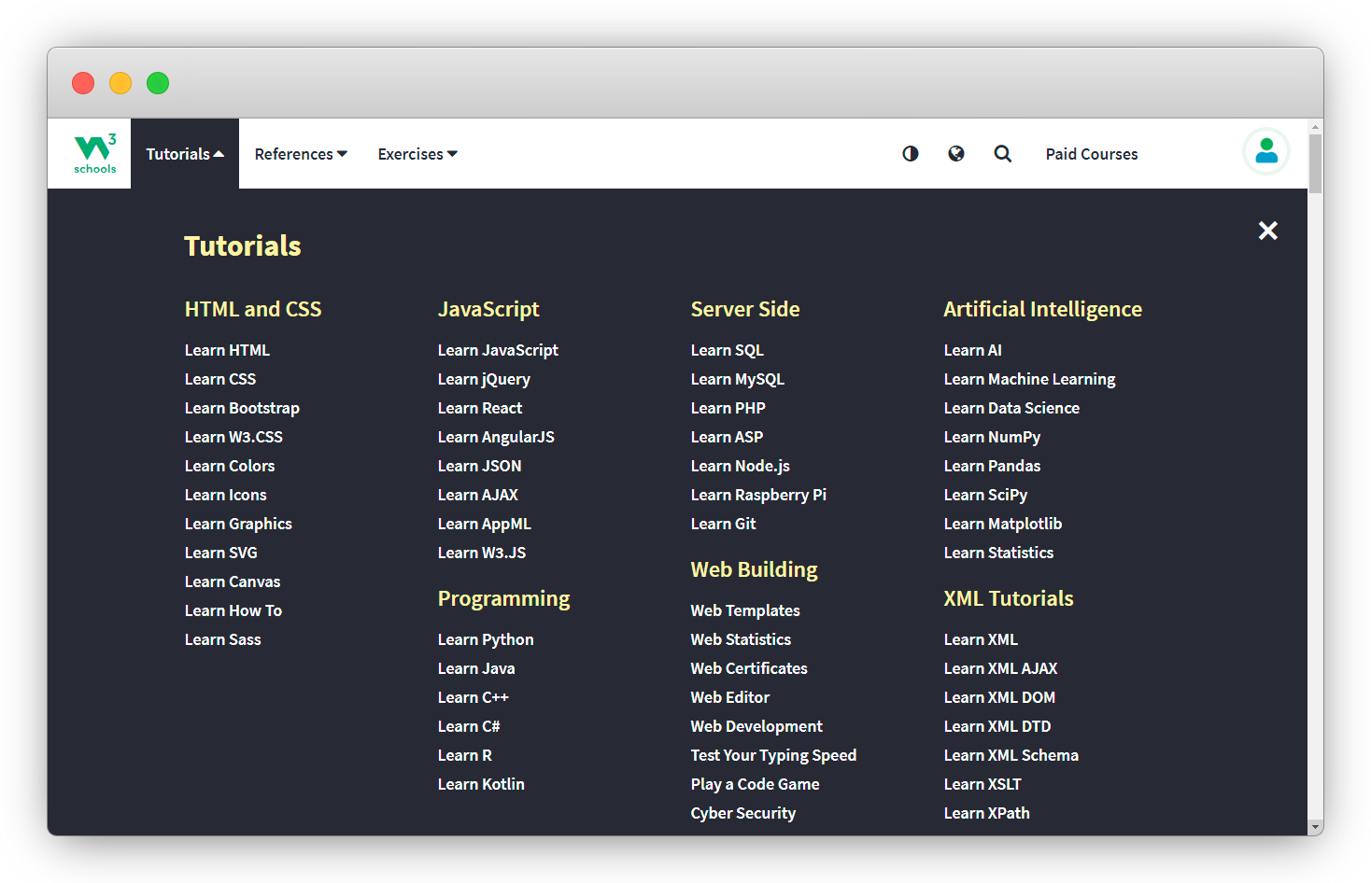Select Learn Colors link
The image size is (1371, 883).
pyautogui.click(x=230, y=466)
